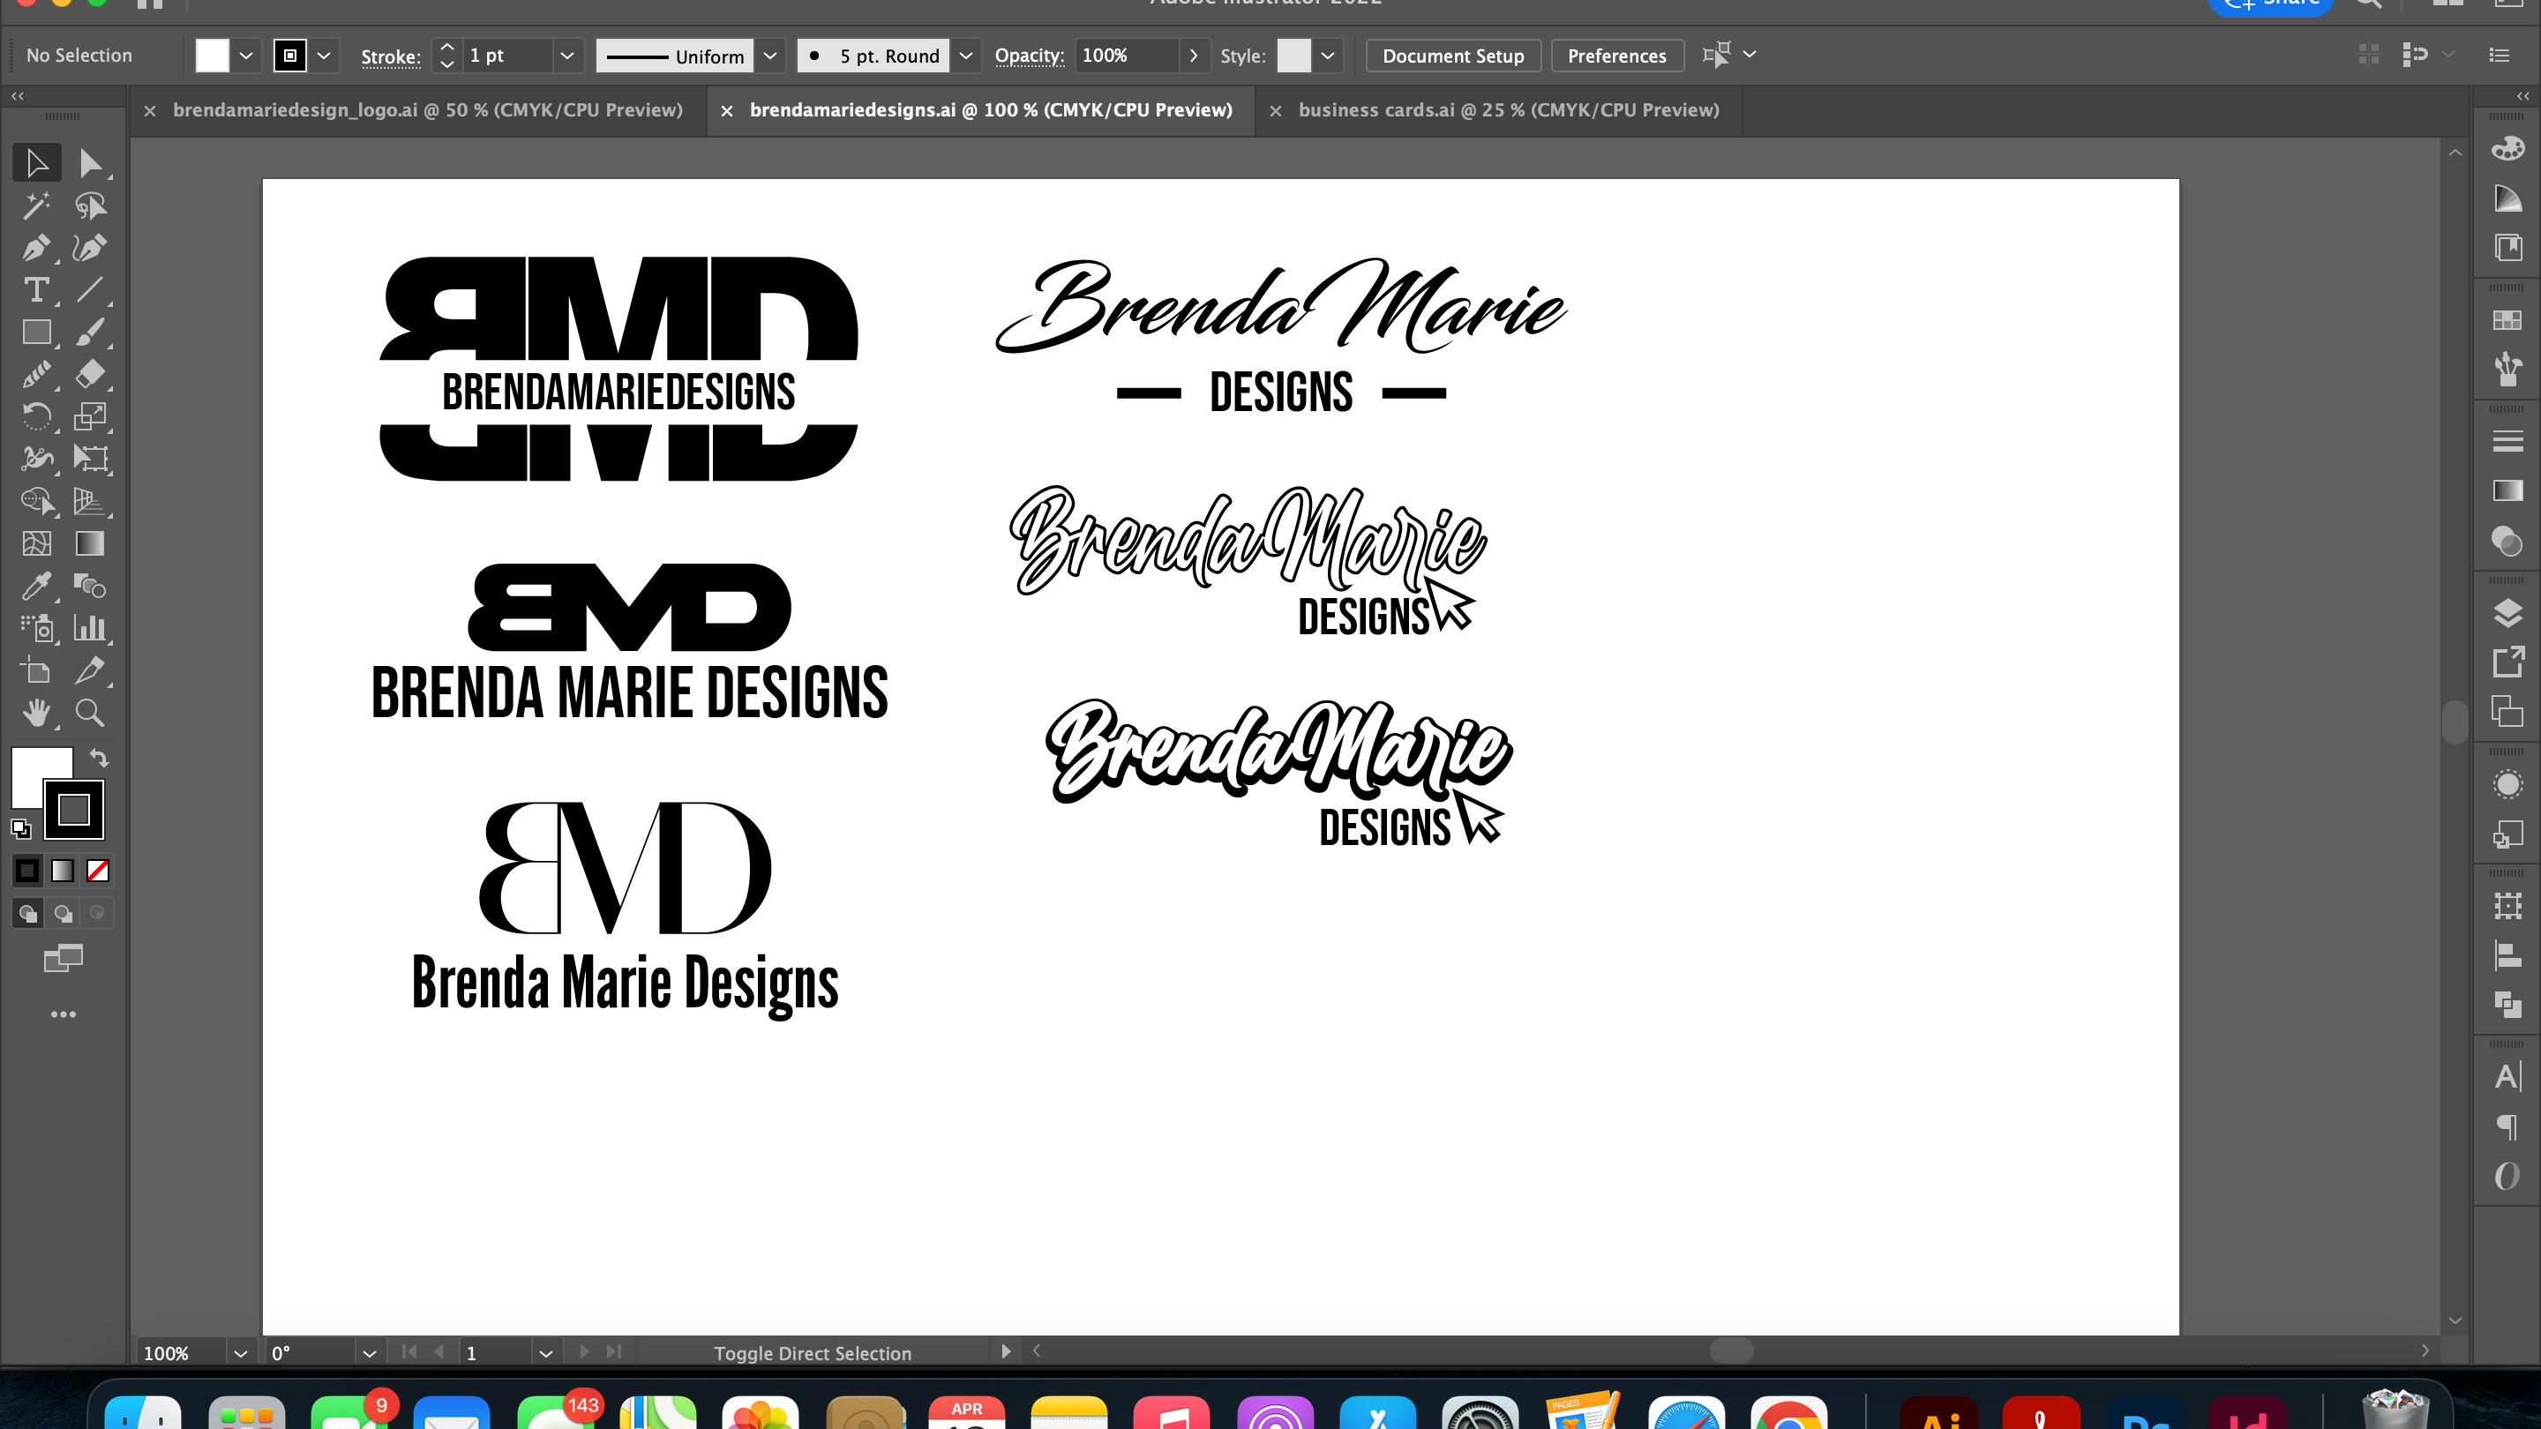The height and width of the screenshot is (1429, 2541).
Task: Click the Document Setup button
Action: pyautogui.click(x=1453, y=56)
